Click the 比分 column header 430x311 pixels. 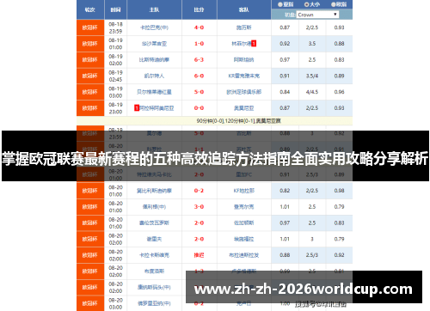[199, 9]
